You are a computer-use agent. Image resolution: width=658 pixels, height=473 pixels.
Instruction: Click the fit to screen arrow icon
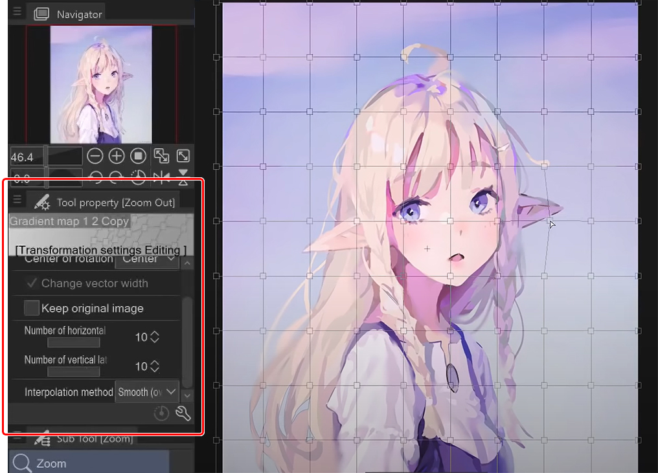click(x=183, y=156)
